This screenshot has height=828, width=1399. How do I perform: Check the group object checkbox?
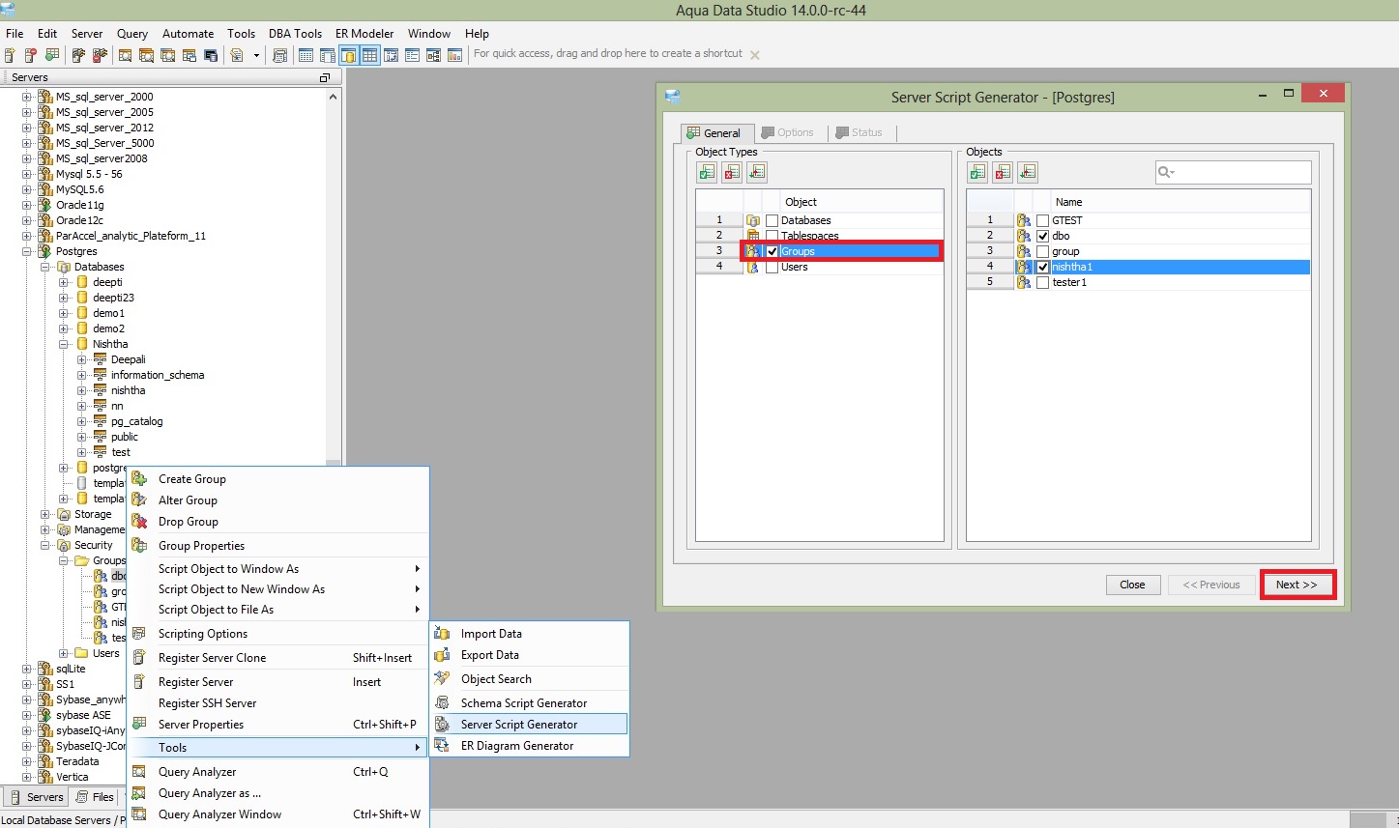pos(1042,251)
